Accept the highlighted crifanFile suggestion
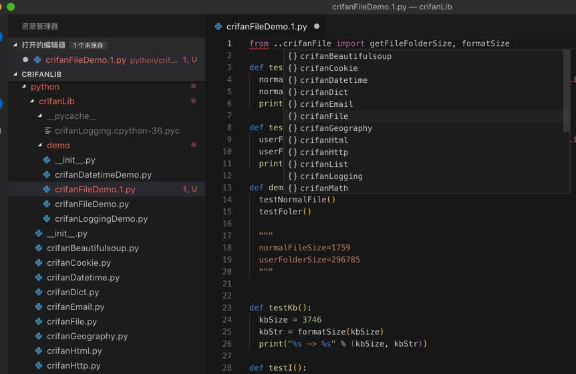This screenshot has width=576, height=374. (x=423, y=116)
